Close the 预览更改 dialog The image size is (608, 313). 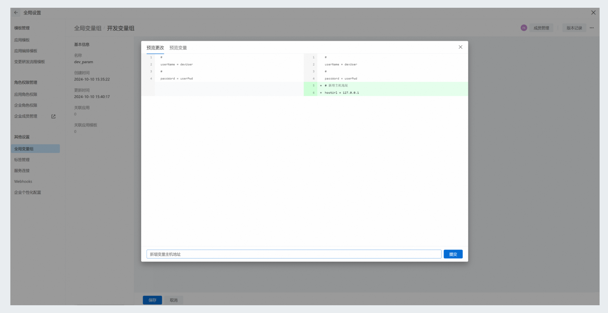pyautogui.click(x=460, y=47)
